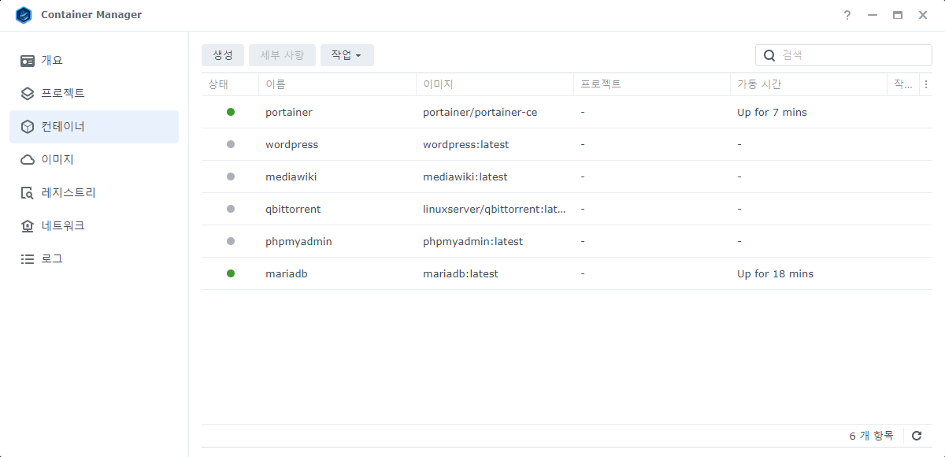Click the 로그 list sidebar icon

tap(28, 259)
